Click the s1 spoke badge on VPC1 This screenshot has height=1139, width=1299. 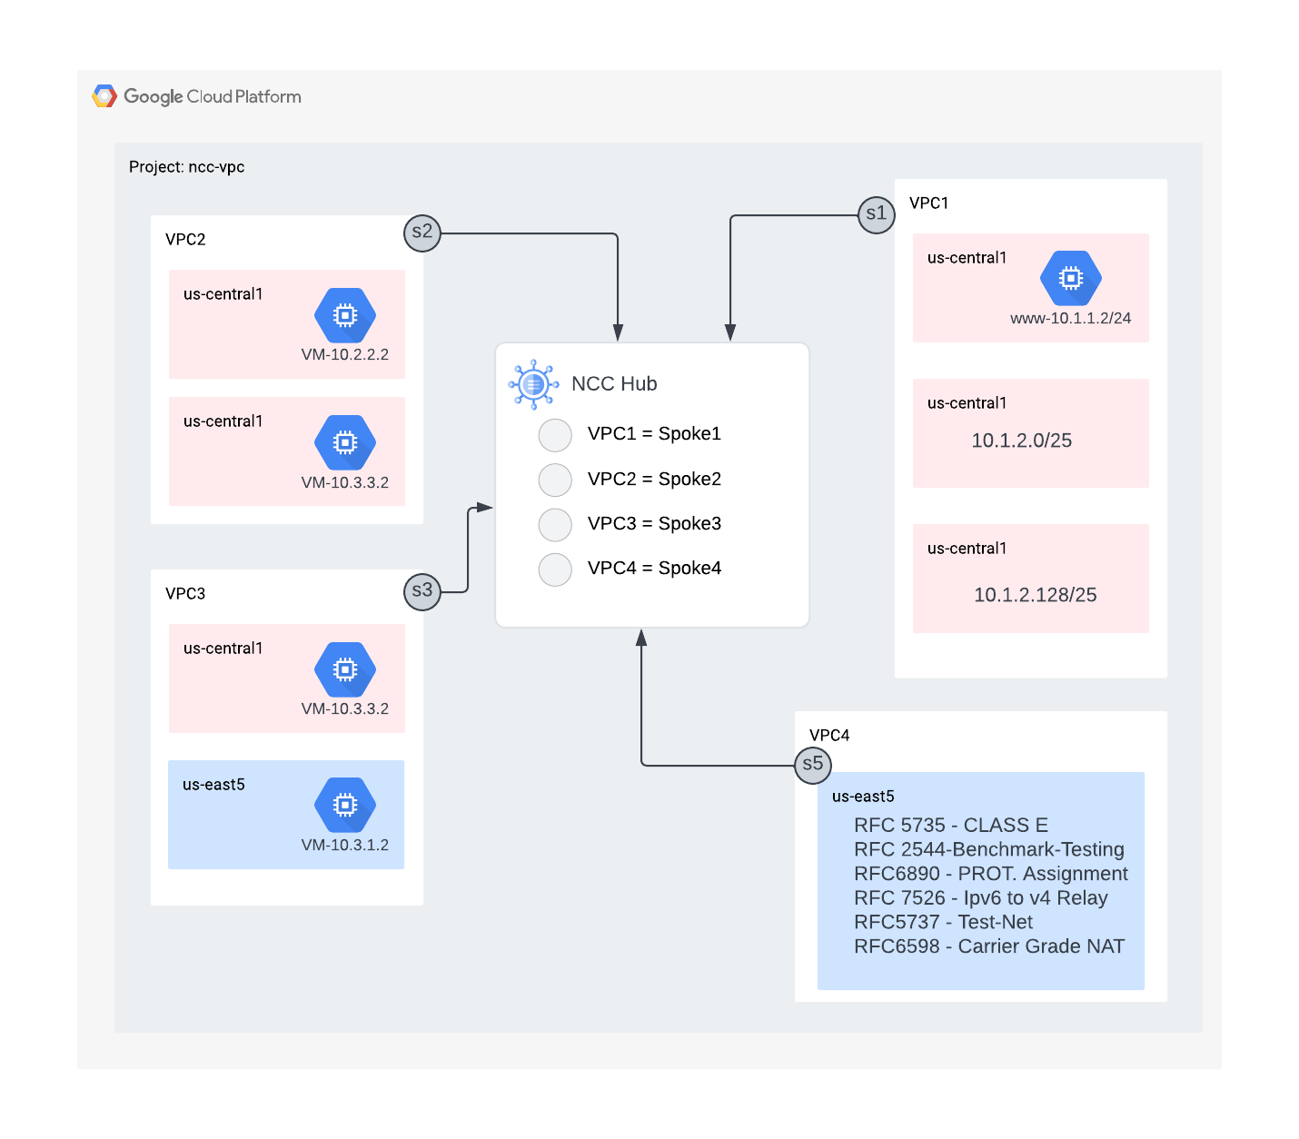876,214
